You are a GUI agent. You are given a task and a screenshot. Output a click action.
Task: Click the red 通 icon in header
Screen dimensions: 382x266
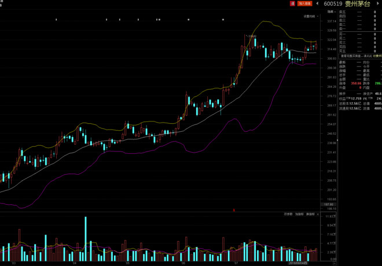point(292,3)
